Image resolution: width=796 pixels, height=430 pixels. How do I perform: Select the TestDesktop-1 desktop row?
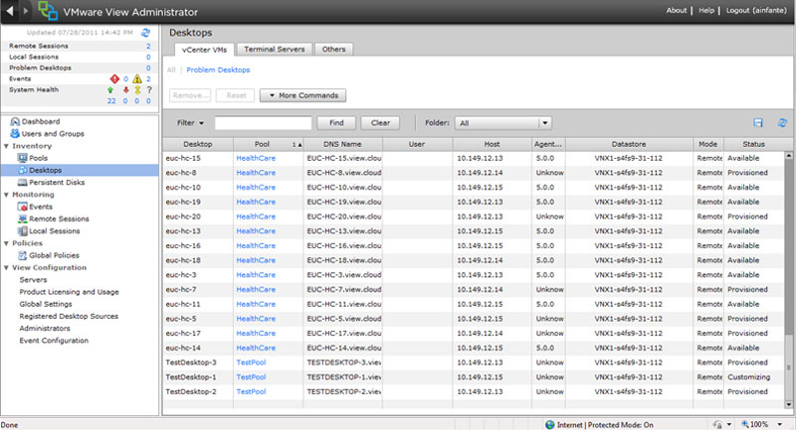click(474, 377)
